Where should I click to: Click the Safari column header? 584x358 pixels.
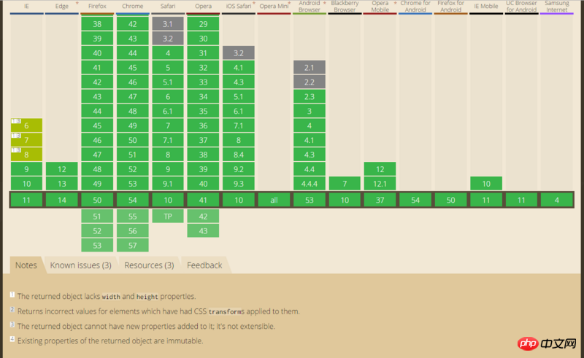pos(168,7)
